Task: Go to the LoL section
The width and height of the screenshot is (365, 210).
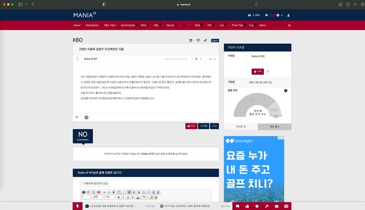Action: [222, 25]
